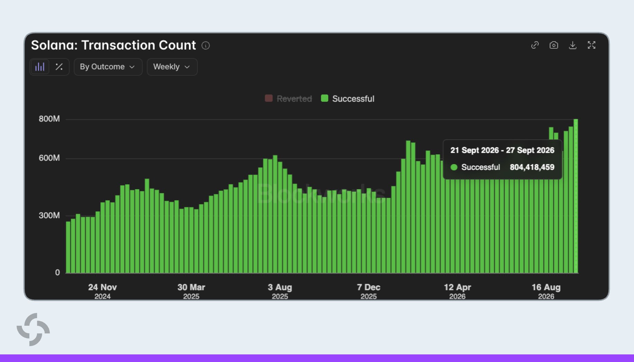The image size is (634, 362).
Task: Take chart snapshot with camera icon
Action: pyautogui.click(x=554, y=45)
